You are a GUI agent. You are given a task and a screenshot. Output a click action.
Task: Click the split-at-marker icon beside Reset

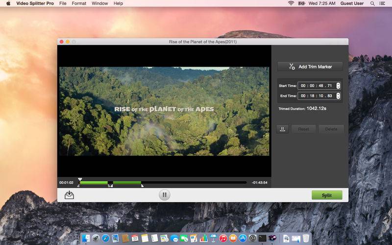tap(283, 129)
